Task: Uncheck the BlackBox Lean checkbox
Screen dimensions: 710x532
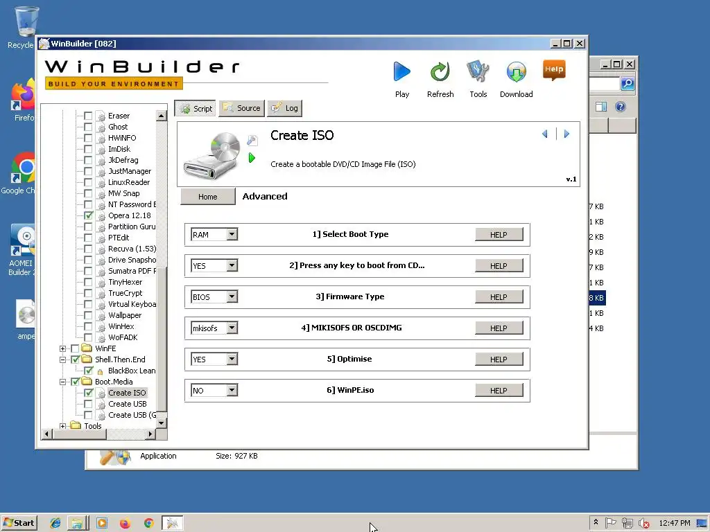Action: (x=88, y=371)
